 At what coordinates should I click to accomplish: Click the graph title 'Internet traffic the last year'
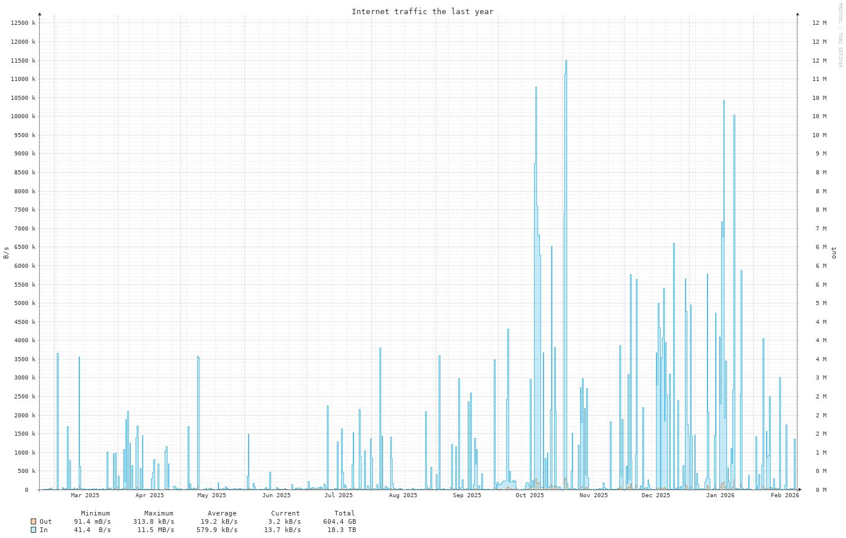422,12
